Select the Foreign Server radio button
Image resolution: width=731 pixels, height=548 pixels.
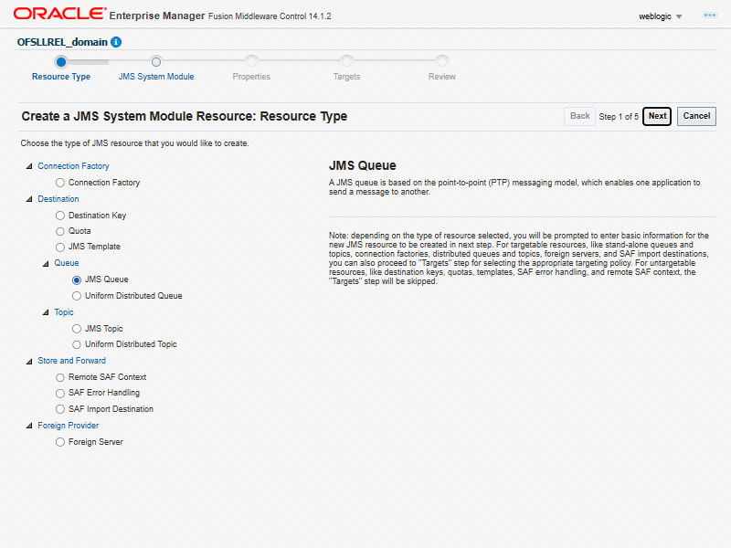(x=60, y=442)
